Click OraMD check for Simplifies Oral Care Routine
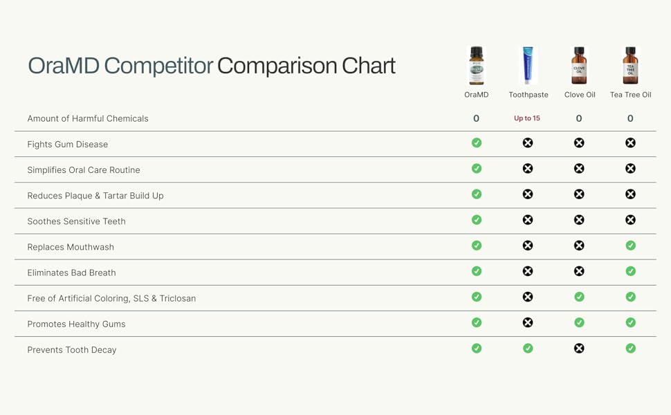 (477, 169)
